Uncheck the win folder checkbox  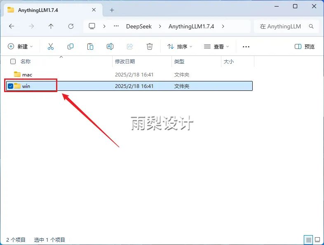pyautogui.click(x=11, y=86)
